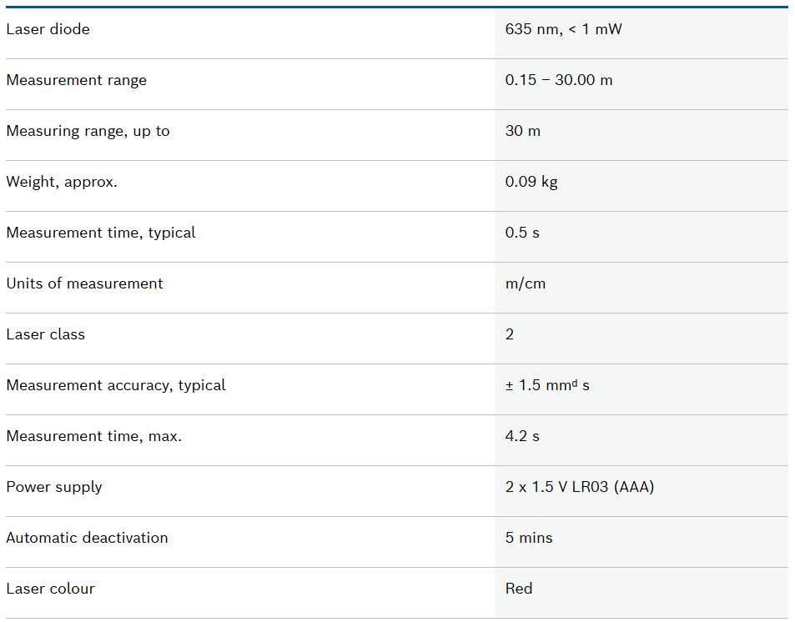Click the "Automatic deactivation" label

click(x=87, y=538)
